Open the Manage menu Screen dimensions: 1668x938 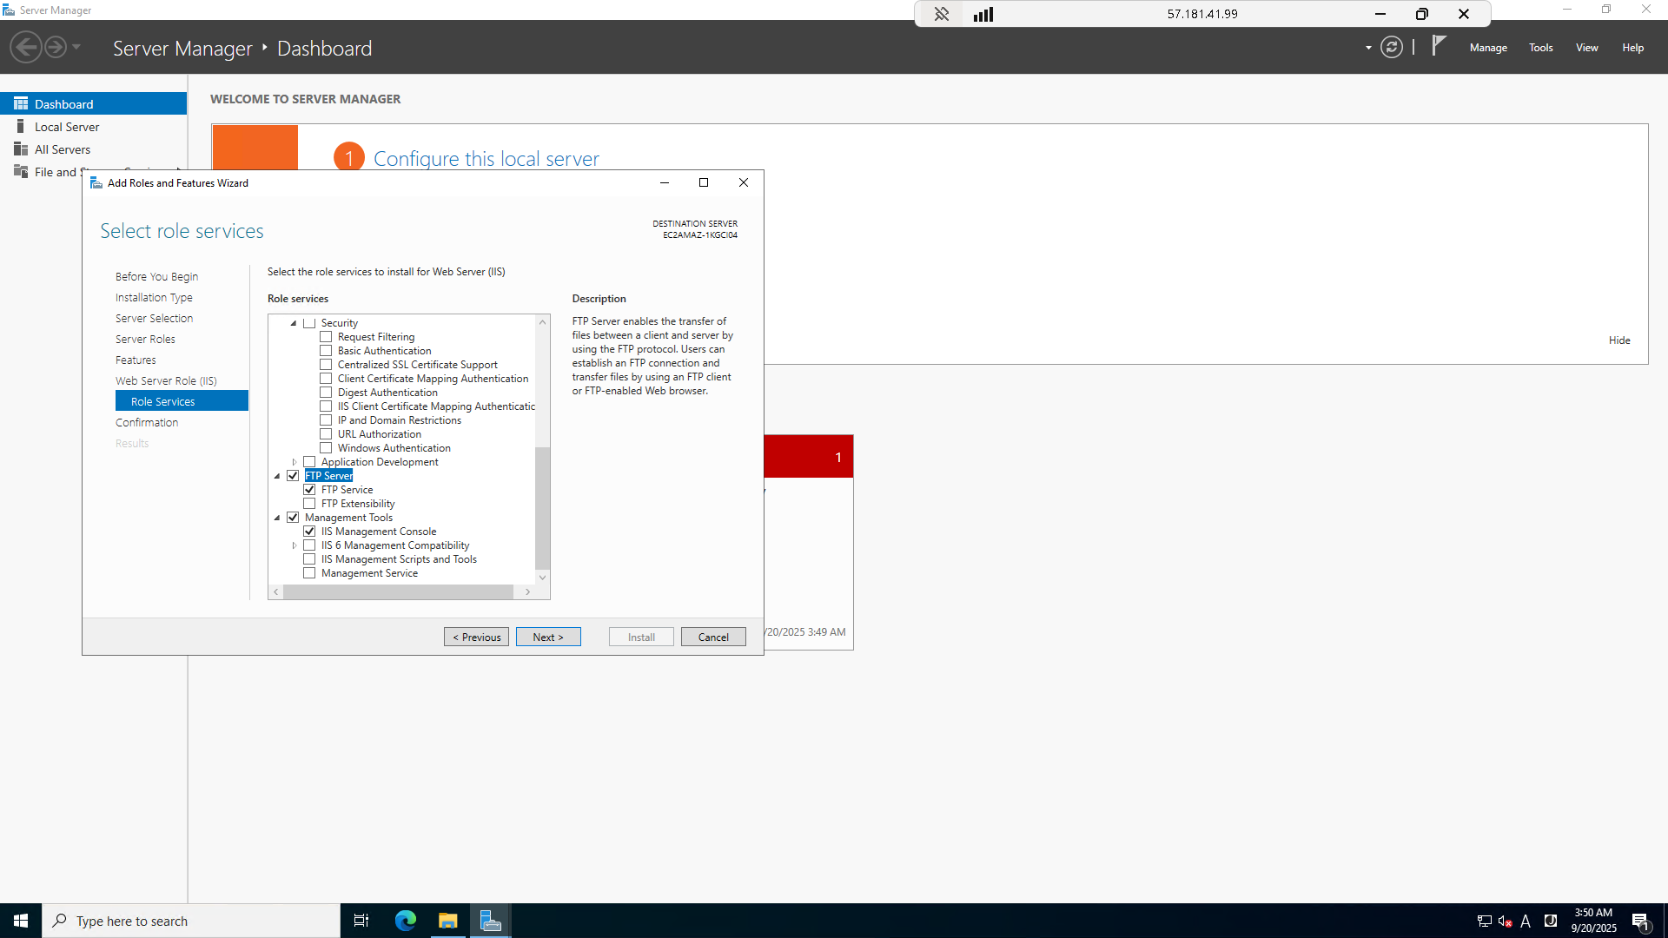[1487, 48]
